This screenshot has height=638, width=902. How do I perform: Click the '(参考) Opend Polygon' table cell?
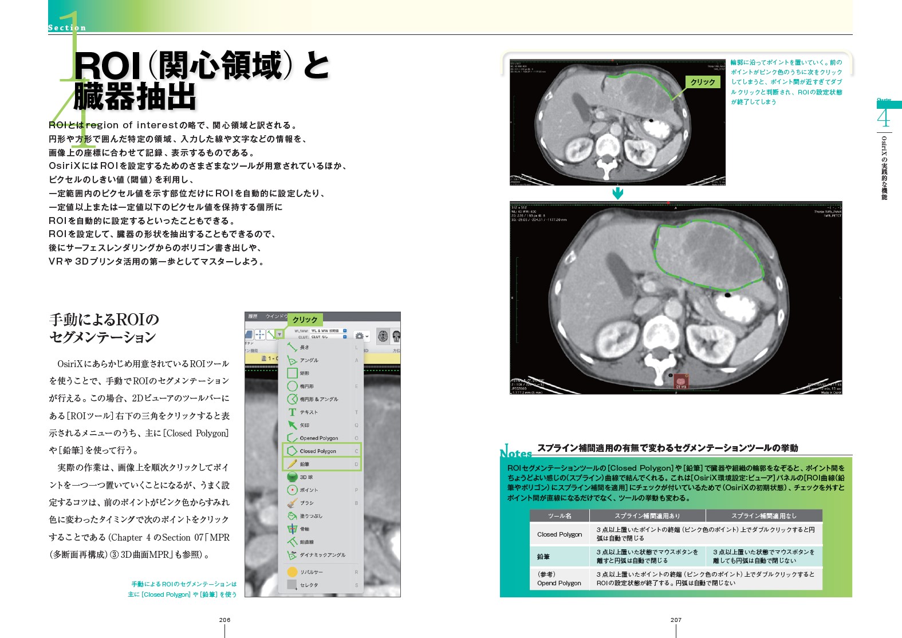click(x=560, y=578)
